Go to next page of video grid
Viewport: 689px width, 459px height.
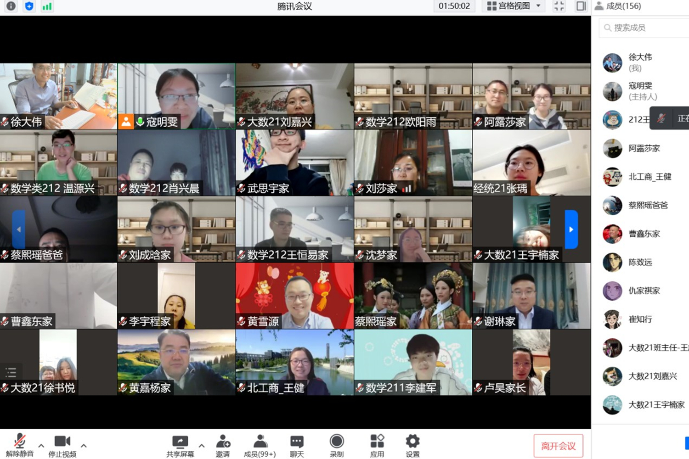coord(571,229)
